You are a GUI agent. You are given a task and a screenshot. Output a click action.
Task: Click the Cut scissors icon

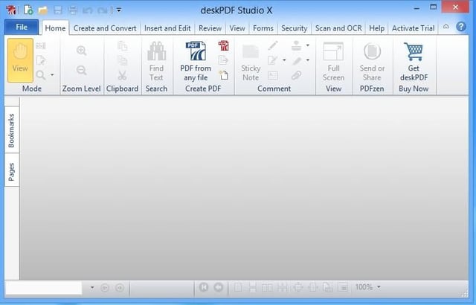click(x=122, y=75)
